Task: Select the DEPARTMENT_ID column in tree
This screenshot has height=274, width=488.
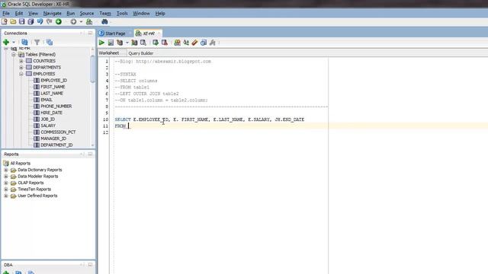Action: click(x=56, y=145)
